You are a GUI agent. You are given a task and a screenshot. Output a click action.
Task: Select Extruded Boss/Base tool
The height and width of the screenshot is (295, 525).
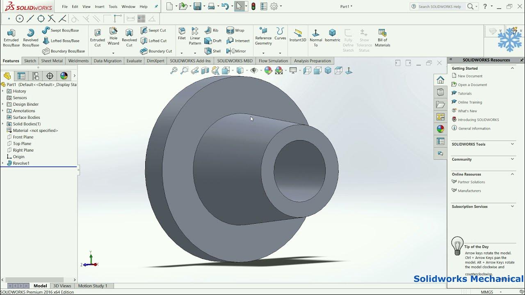point(11,38)
